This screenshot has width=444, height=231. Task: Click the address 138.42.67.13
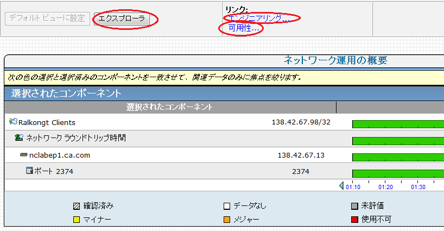(301, 155)
